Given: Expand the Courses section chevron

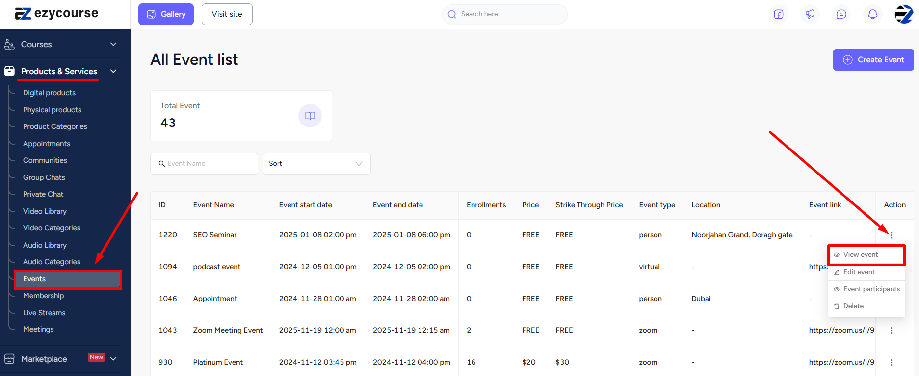Looking at the screenshot, I should tap(113, 44).
